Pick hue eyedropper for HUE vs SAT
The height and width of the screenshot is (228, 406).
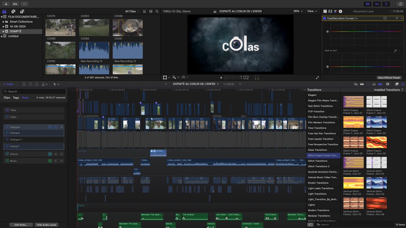pos(395,51)
